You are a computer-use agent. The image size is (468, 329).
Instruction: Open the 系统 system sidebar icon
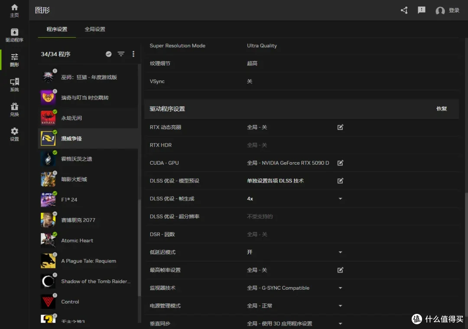coord(14,85)
